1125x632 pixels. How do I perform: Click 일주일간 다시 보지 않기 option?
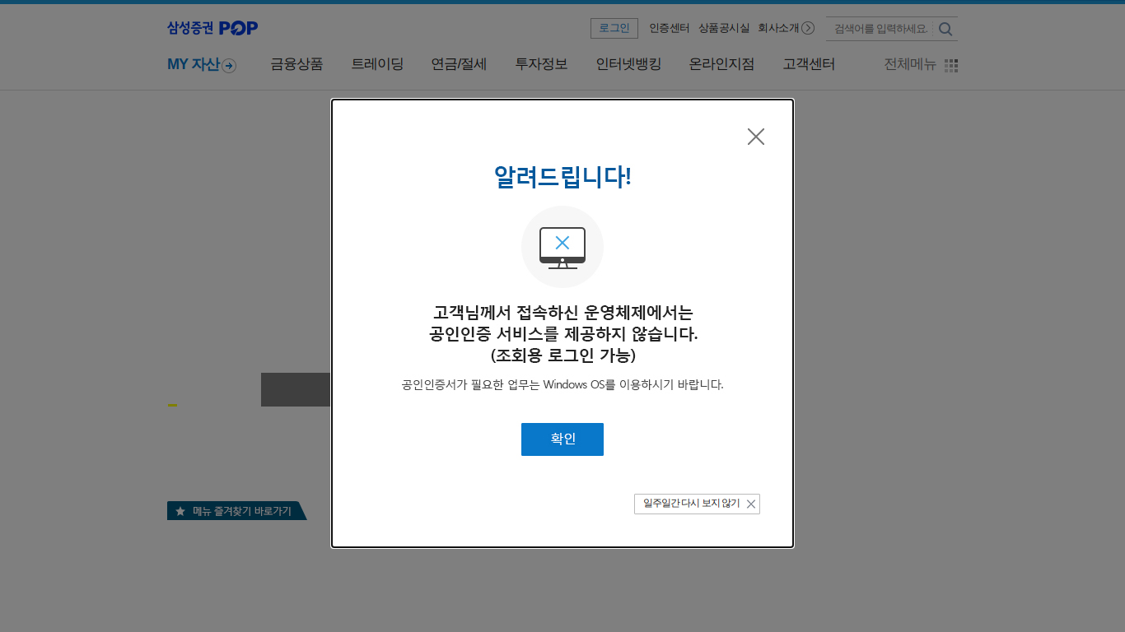[x=697, y=504]
